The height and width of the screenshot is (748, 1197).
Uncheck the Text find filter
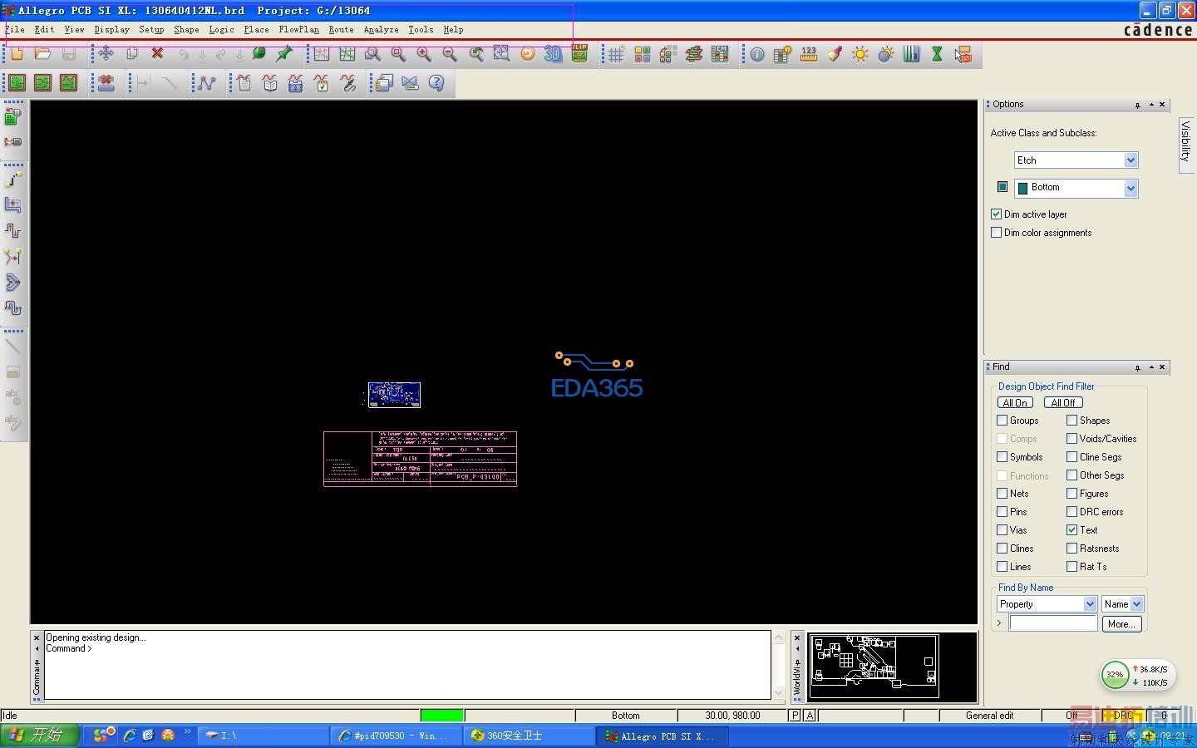click(1072, 530)
